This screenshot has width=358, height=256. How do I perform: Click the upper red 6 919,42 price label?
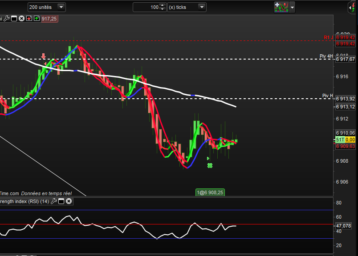346,37
